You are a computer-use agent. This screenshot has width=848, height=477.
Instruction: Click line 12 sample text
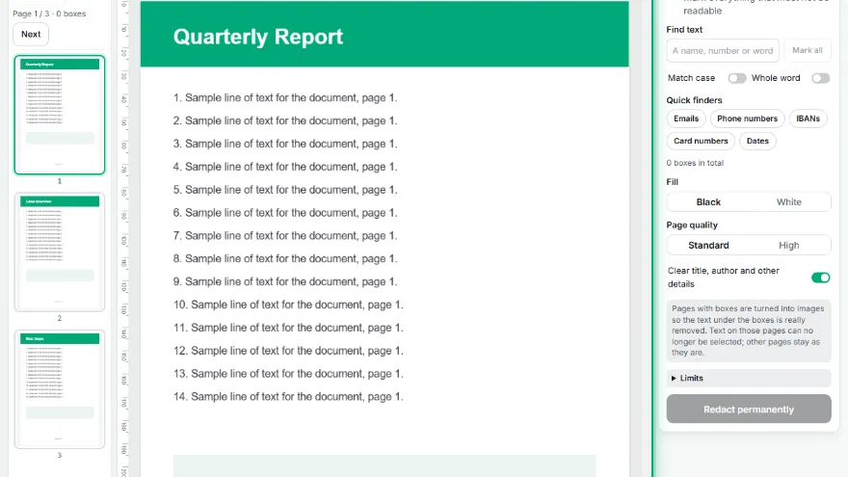[x=288, y=351]
